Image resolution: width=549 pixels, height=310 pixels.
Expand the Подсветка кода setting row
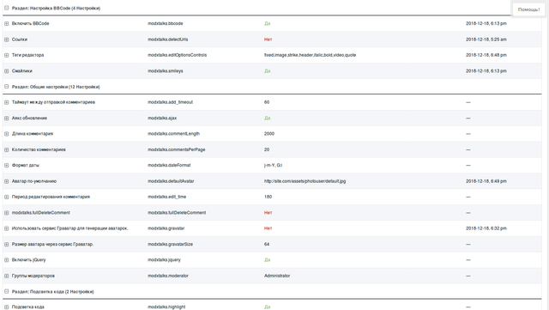[x=6, y=307]
